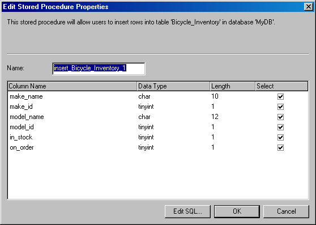Click the tinyint data type of model_id
This screenshot has width=316, height=225.
tap(146, 127)
